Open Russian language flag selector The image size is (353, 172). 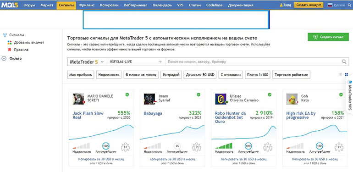336,5
